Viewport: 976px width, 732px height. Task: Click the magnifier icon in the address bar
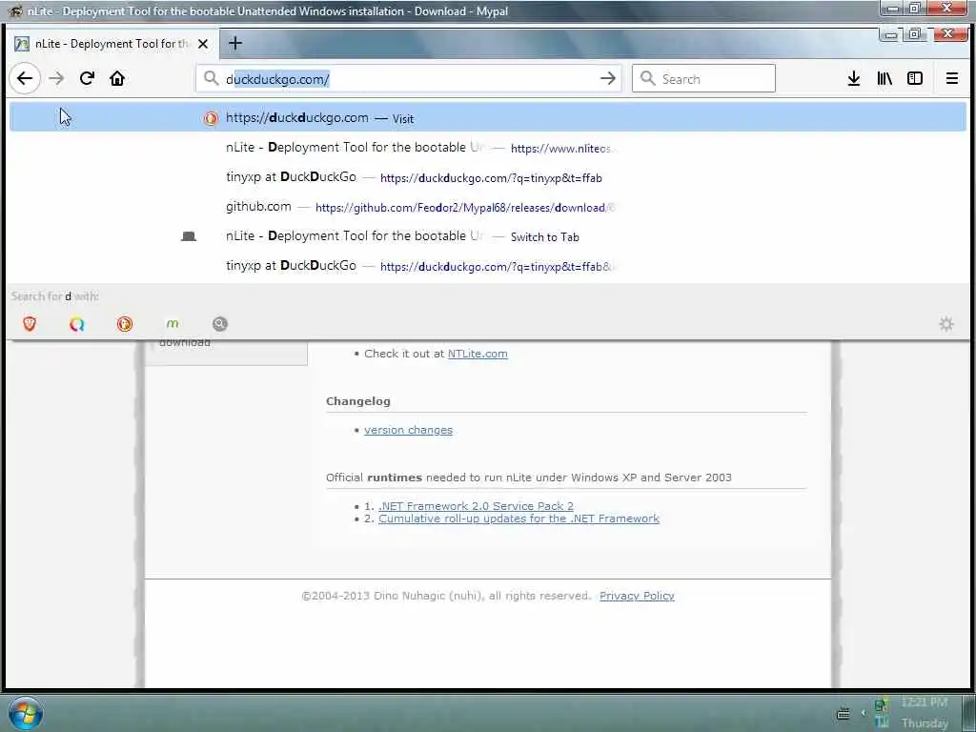pos(211,78)
